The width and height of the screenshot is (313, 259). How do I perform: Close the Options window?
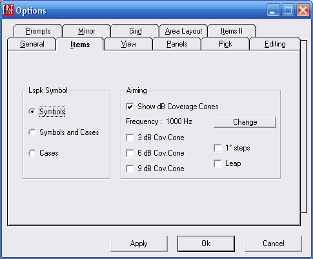[x=303, y=10]
